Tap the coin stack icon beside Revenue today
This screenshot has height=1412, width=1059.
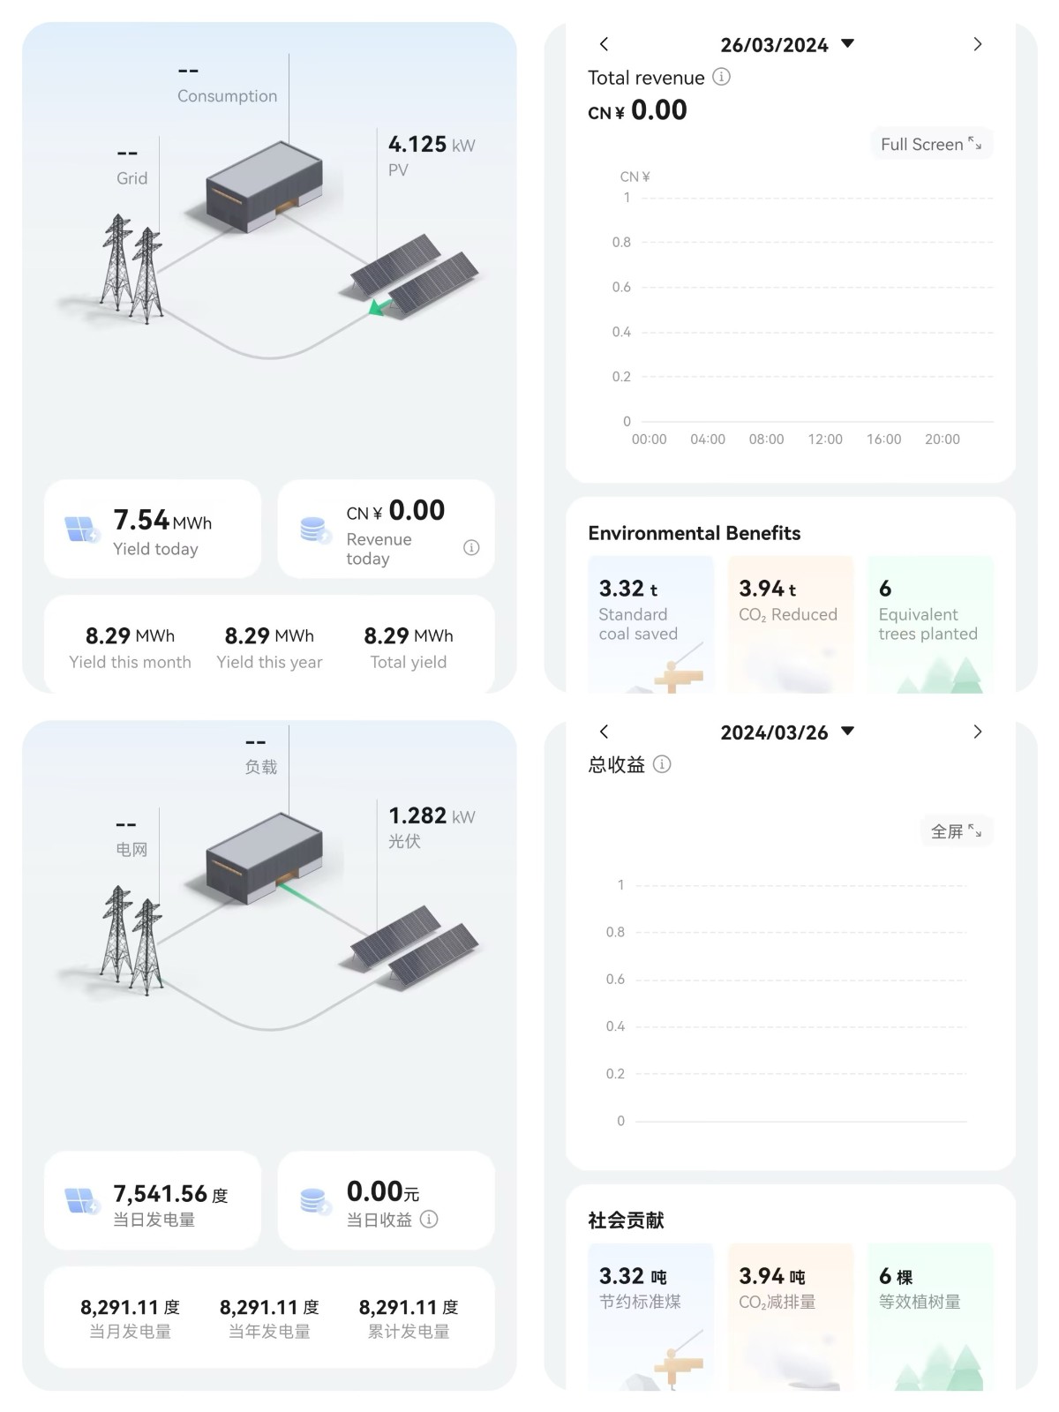point(315,529)
